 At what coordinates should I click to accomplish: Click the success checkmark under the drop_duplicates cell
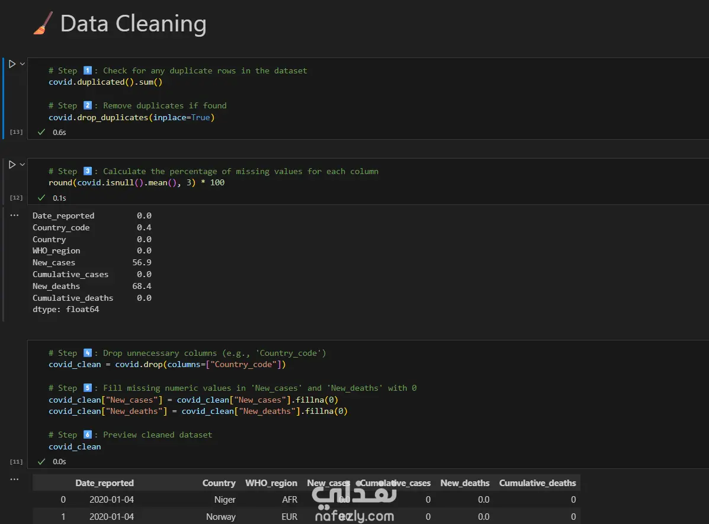(x=41, y=132)
